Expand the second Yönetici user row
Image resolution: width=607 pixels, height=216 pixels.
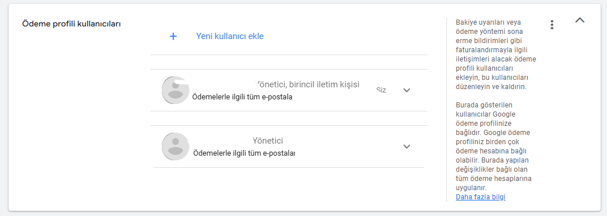[406, 146]
